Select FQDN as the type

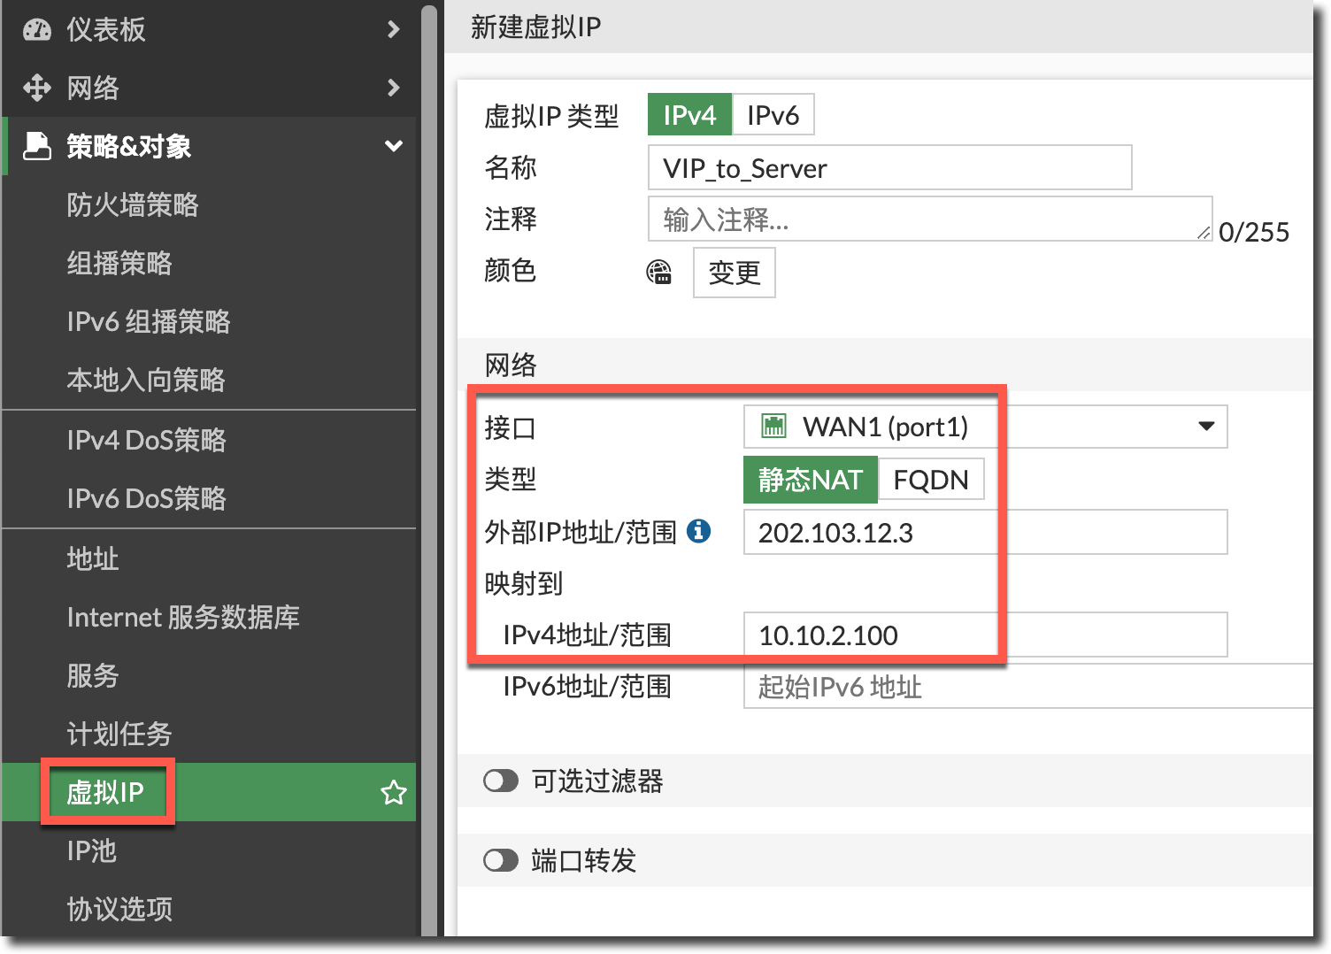tap(930, 479)
